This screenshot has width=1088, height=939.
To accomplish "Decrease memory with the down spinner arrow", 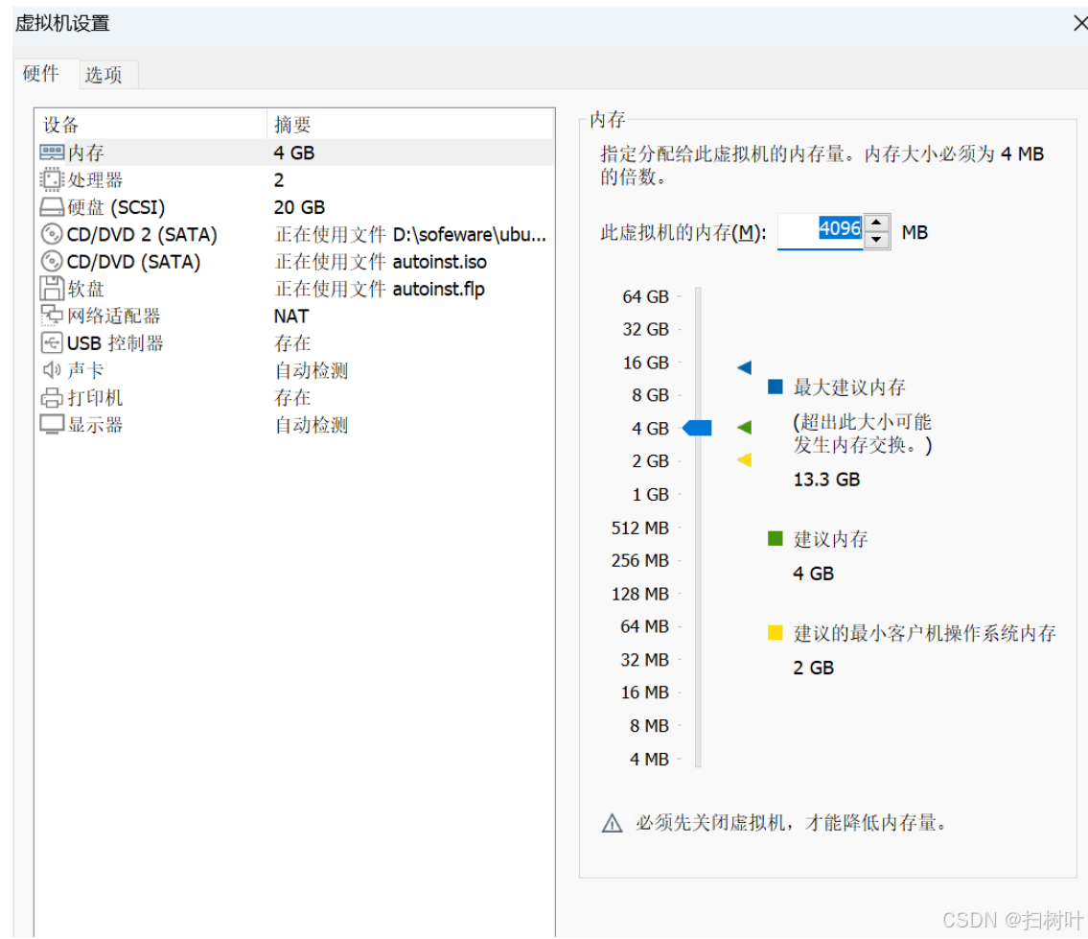I will click(877, 240).
